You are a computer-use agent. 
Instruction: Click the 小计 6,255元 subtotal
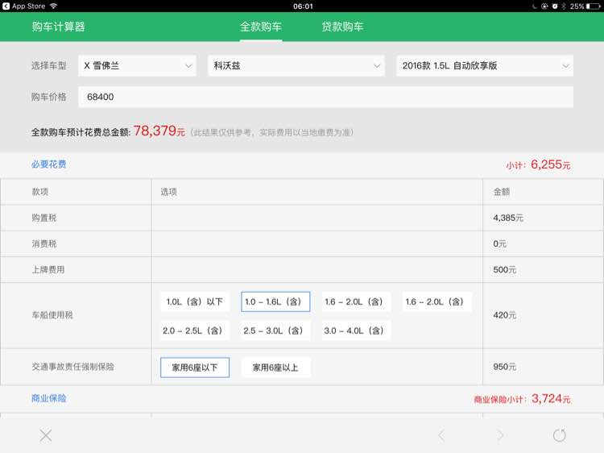[x=538, y=164]
